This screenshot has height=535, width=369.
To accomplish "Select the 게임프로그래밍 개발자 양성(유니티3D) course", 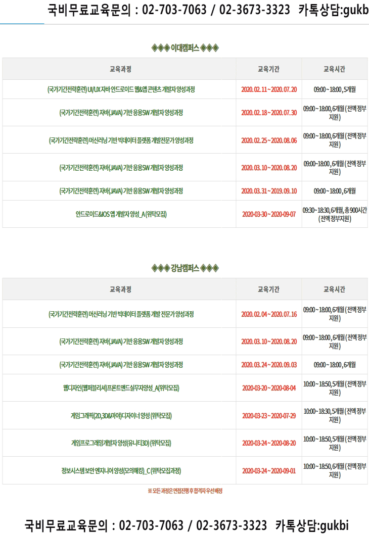I will click(x=121, y=443).
